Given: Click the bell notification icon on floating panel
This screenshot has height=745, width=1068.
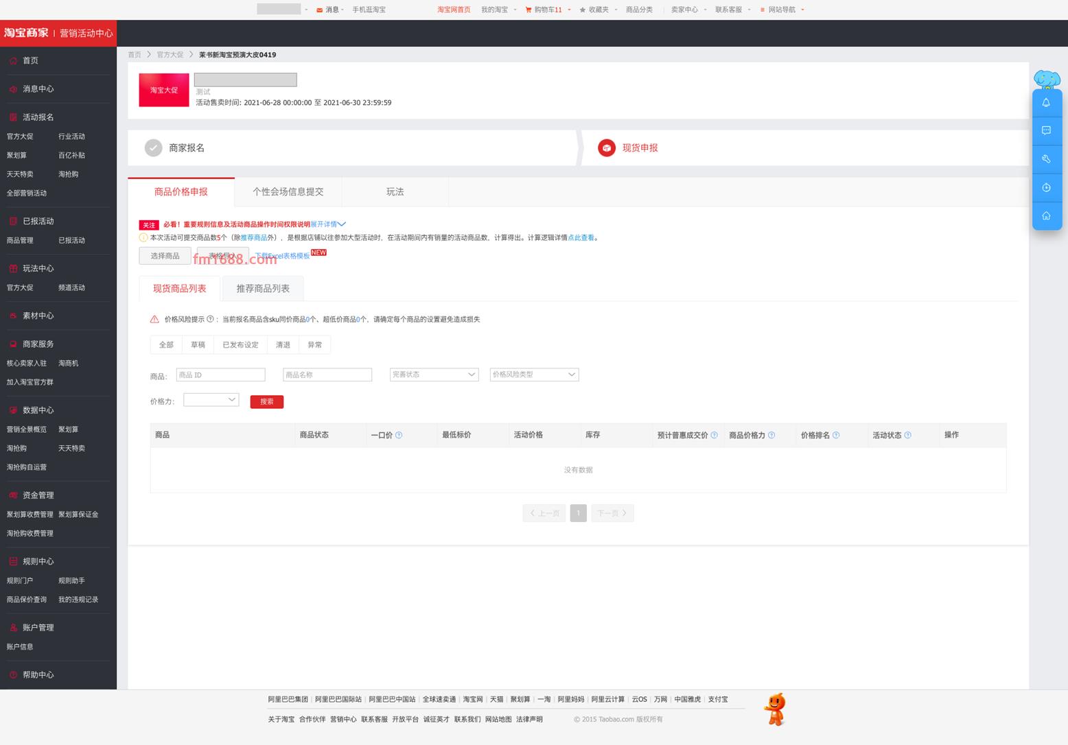Looking at the screenshot, I should click(1046, 103).
